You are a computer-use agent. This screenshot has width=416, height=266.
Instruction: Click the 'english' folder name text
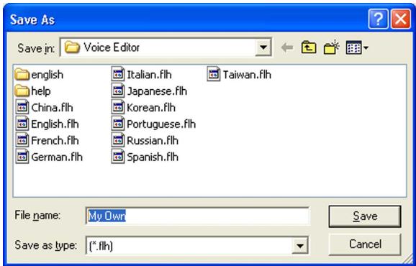(x=48, y=75)
